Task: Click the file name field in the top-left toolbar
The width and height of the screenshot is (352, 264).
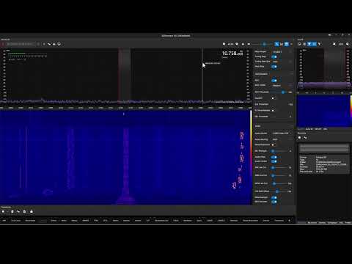Action: [x=21, y=44]
